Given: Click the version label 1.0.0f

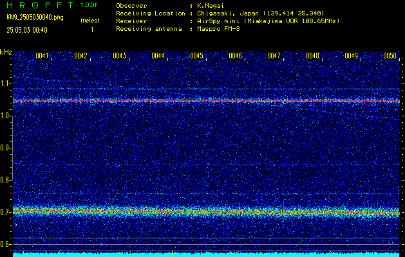Looking at the screenshot, I should click(x=89, y=5).
